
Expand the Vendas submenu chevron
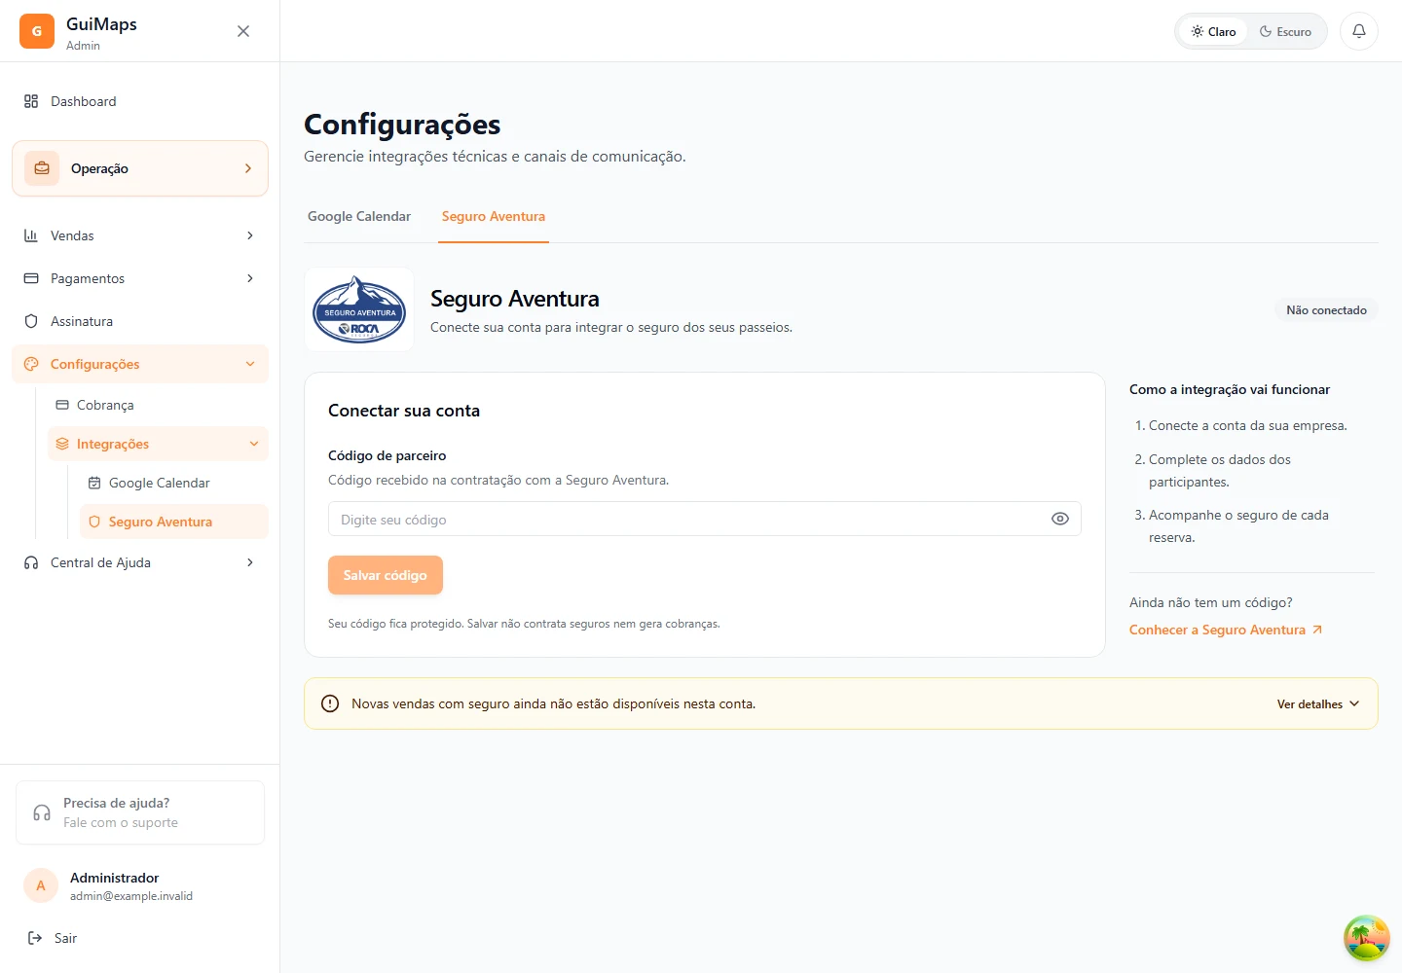(250, 235)
